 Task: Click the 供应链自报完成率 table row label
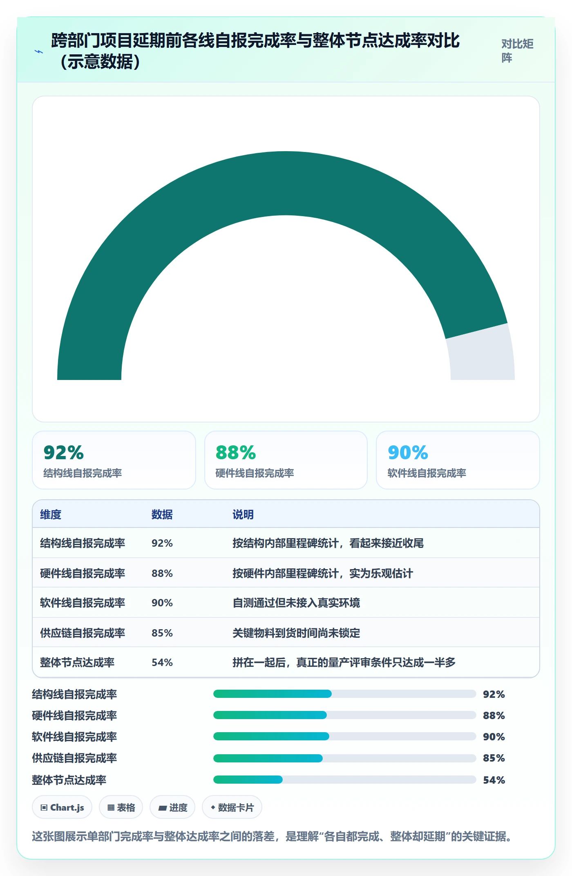83,633
